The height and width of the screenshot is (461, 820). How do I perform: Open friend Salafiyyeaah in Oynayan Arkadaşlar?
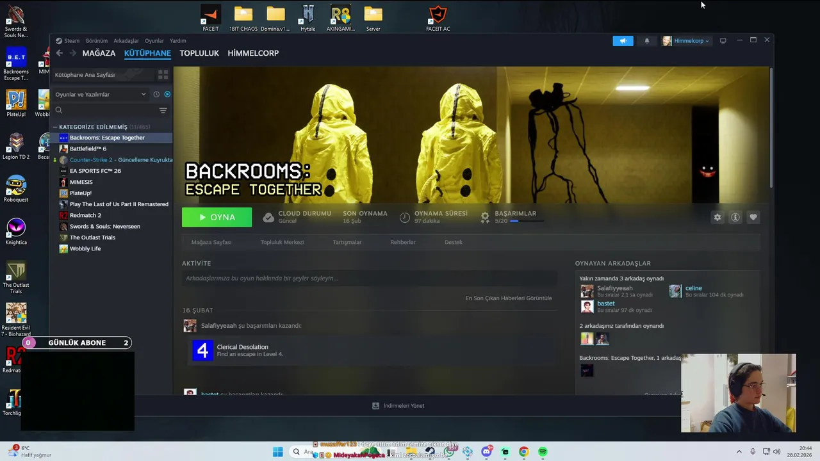(615, 288)
